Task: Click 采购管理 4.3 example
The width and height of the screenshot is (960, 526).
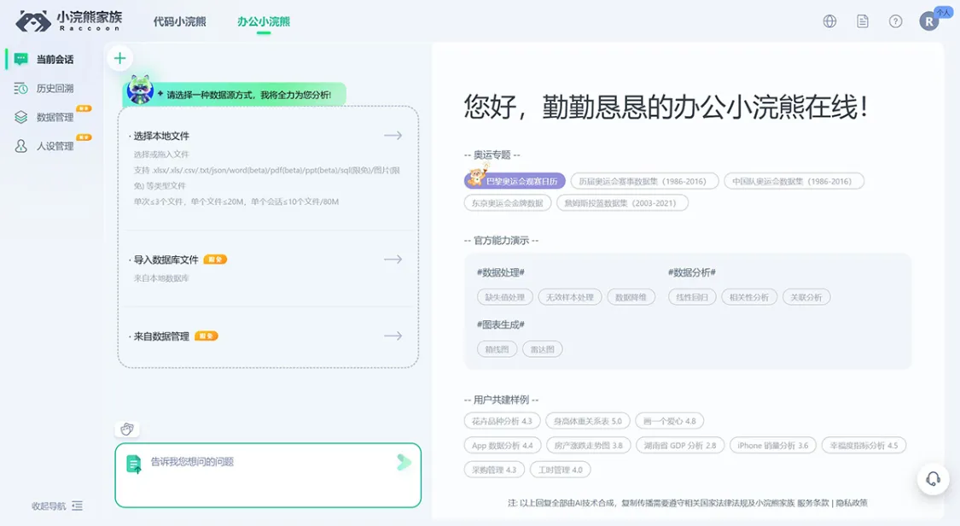Action: click(x=493, y=470)
